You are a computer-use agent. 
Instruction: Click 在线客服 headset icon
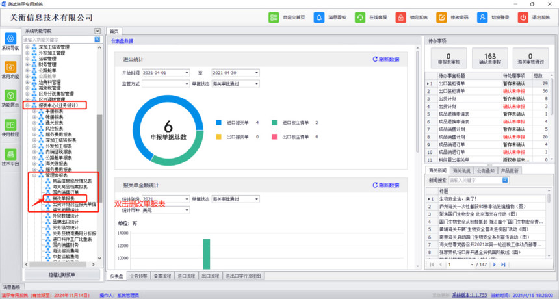click(x=360, y=18)
